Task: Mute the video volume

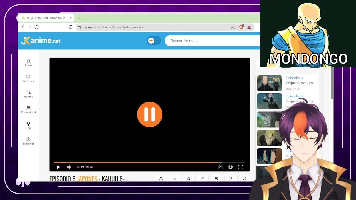Action: click(x=69, y=167)
